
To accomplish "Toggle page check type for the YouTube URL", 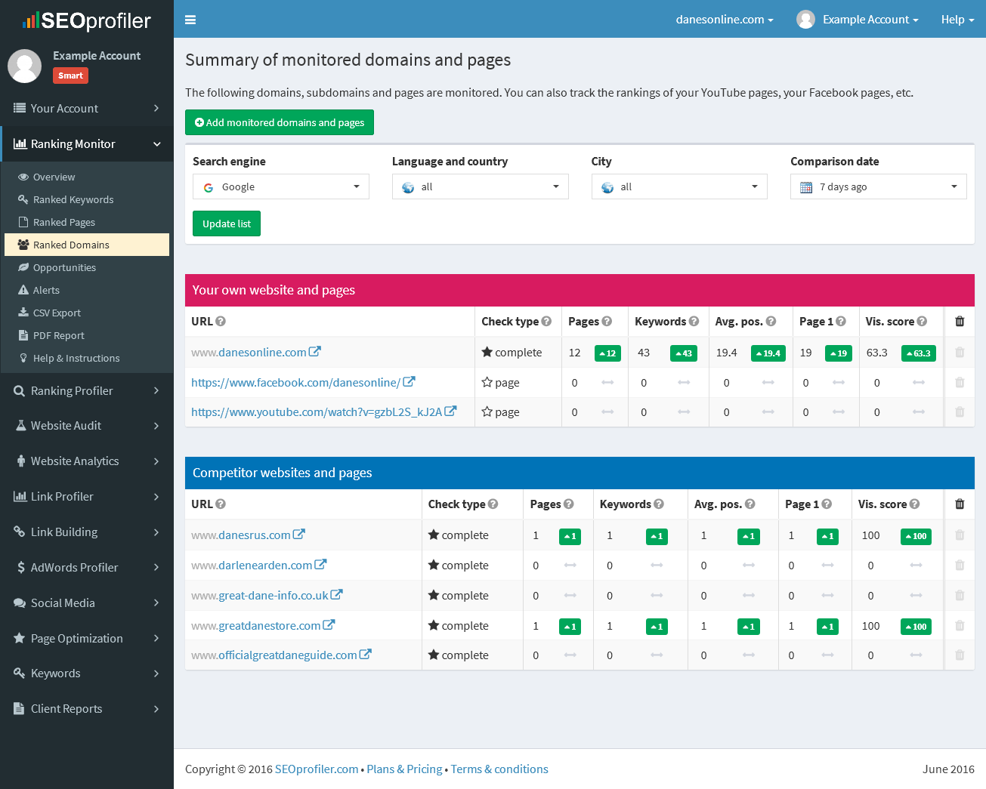I will point(487,411).
